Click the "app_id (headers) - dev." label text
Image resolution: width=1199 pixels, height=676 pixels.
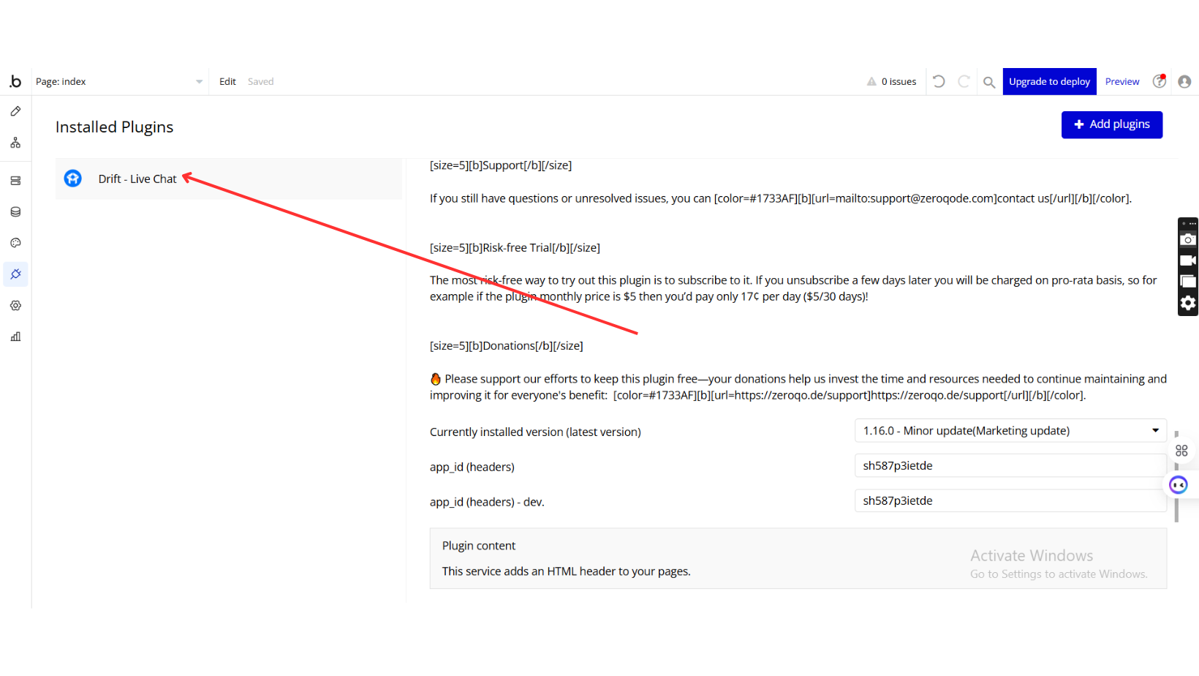pos(487,502)
